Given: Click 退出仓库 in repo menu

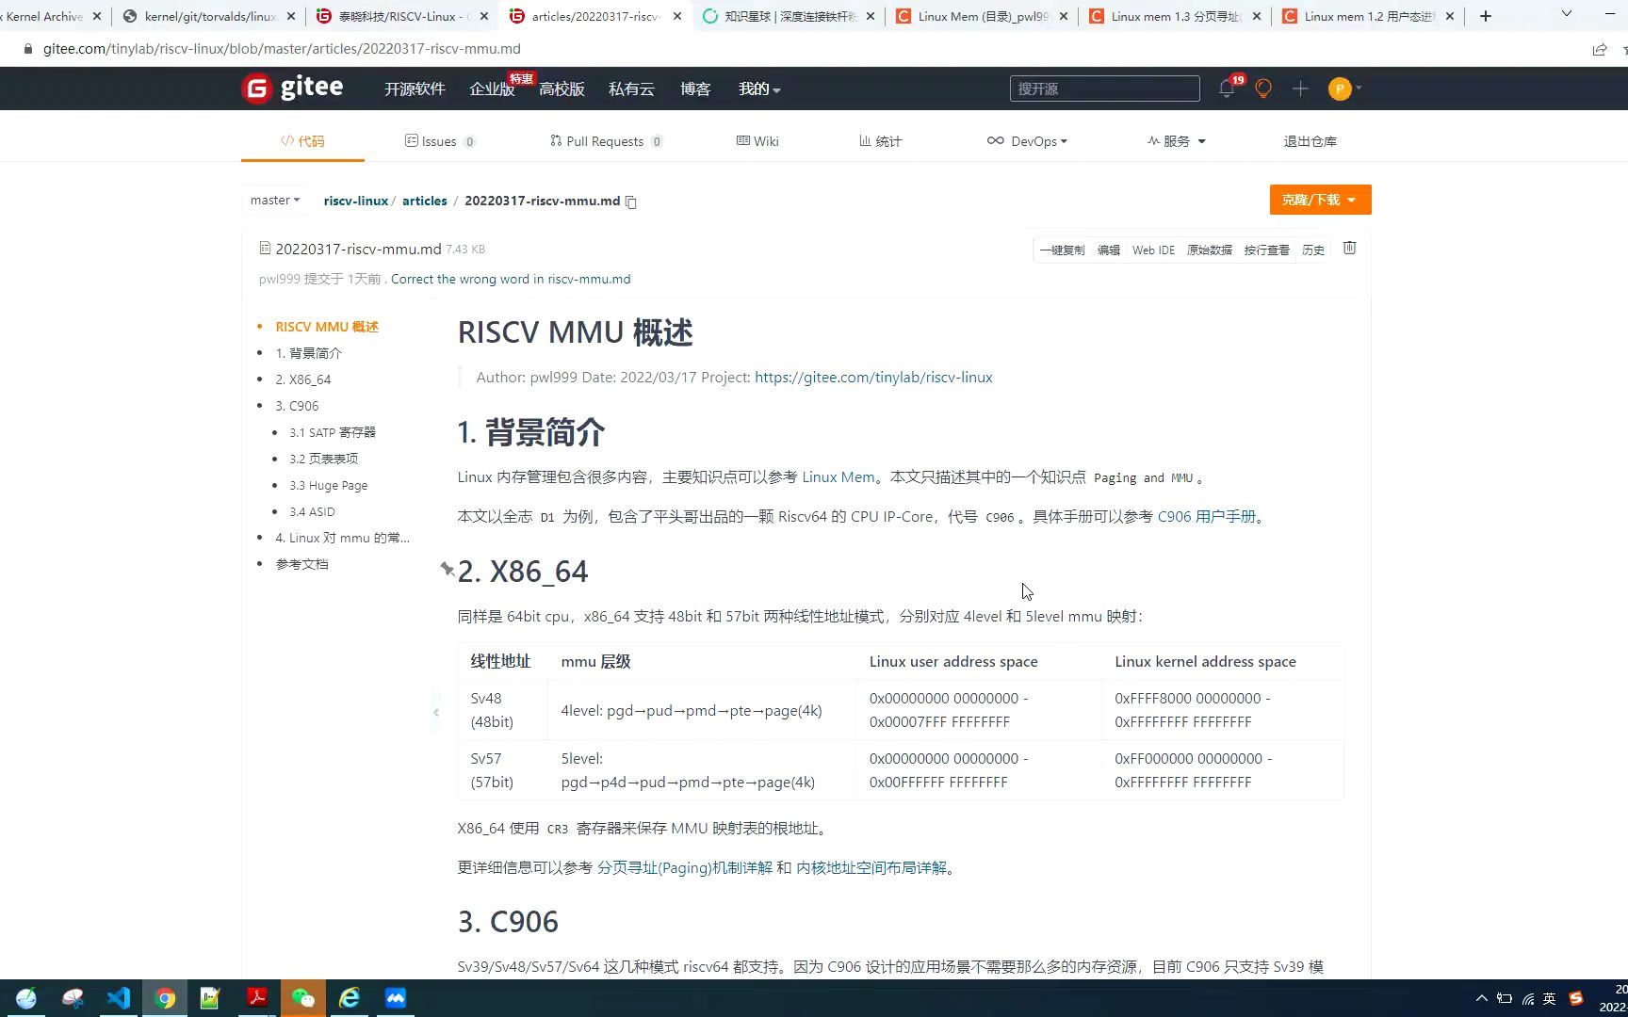Looking at the screenshot, I should (x=1310, y=141).
